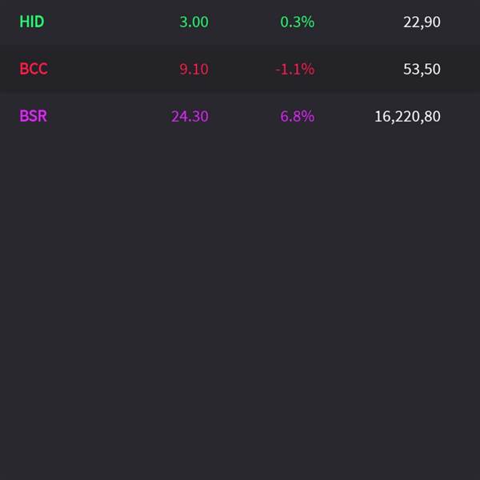Select the BCC ticker symbol
This screenshot has height=480, width=480.
pyautogui.click(x=34, y=69)
